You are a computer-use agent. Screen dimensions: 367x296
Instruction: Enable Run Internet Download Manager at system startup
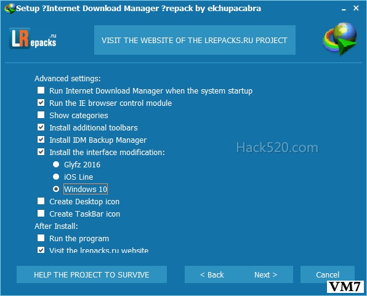coord(41,90)
